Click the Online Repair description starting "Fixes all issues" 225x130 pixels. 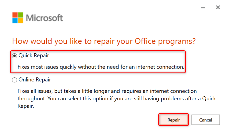(107, 91)
